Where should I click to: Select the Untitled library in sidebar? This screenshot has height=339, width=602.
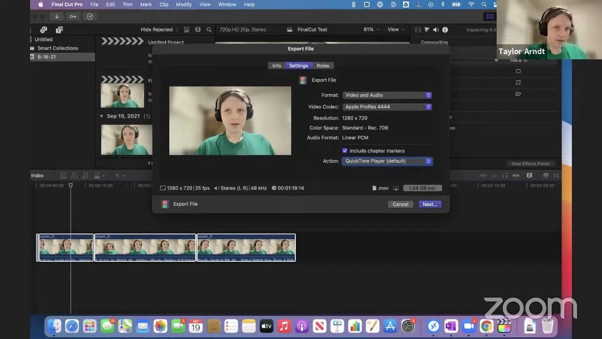pyautogui.click(x=43, y=40)
